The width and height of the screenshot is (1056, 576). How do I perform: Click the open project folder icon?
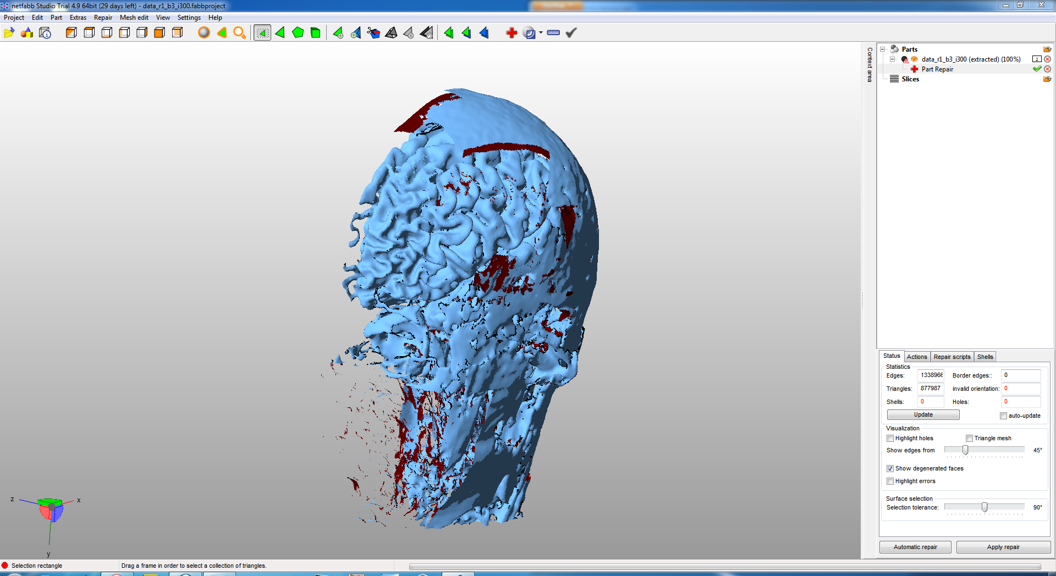coord(9,33)
